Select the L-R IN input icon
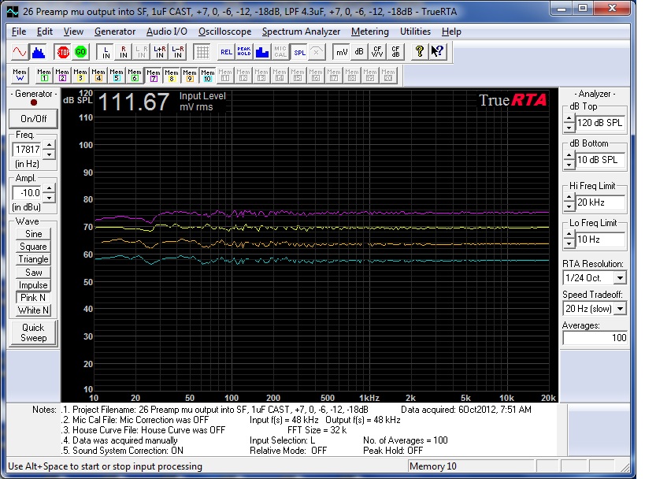This screenshot has width=645, height=479. click(x=178, y=52)
